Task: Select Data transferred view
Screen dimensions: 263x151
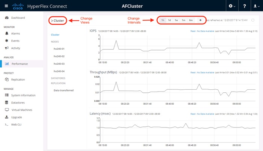Action: pos(63,90)
